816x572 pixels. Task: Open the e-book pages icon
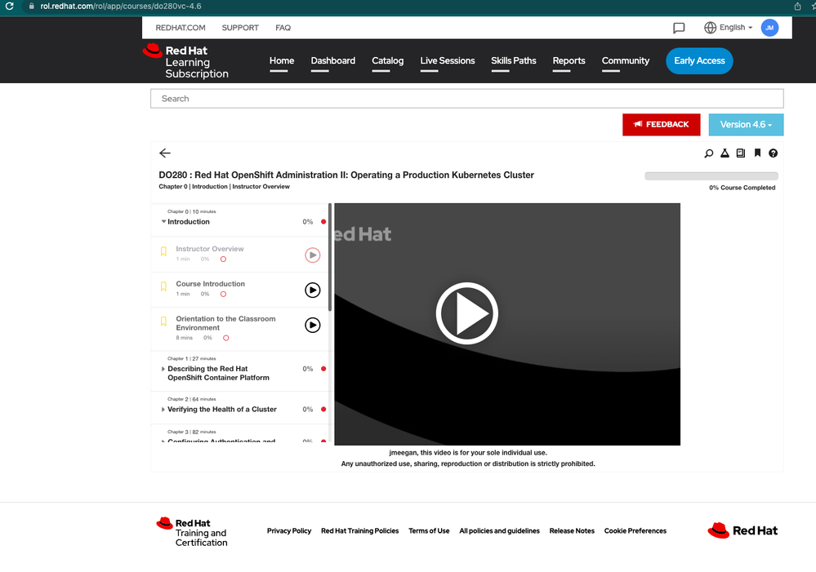(741, 153)
